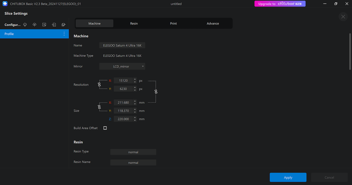Decrease Resolution Y with down arrow
The height and width of the screenshot is (185, 352).
click(x=135, y=90)
